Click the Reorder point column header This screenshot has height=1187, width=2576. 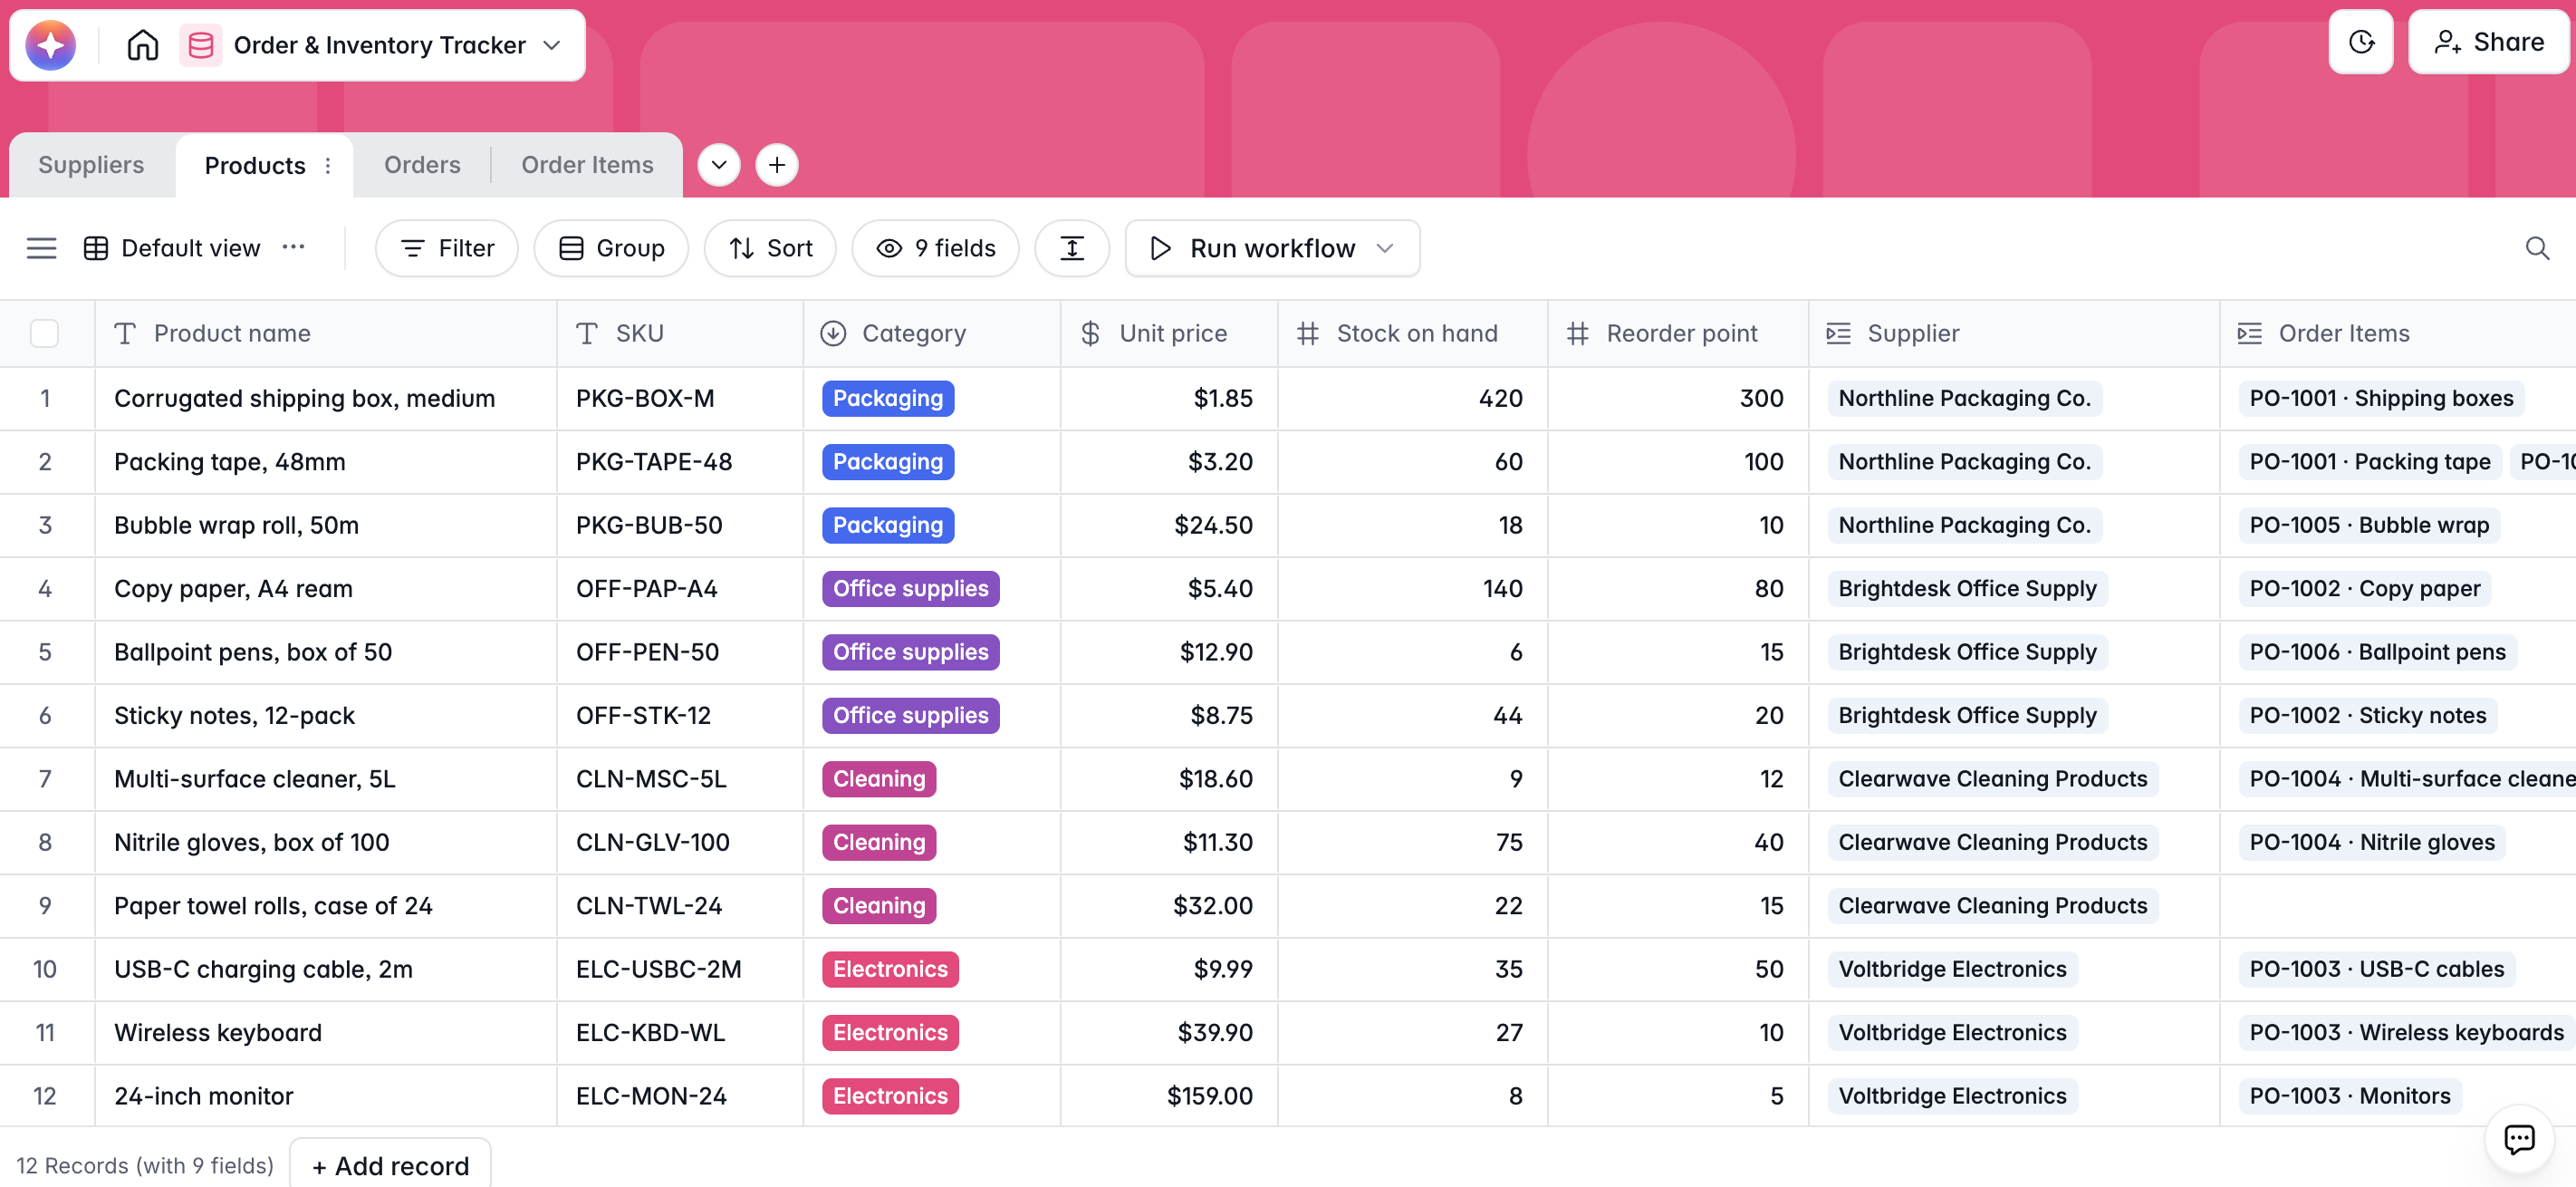click(x=1677, y=333)
